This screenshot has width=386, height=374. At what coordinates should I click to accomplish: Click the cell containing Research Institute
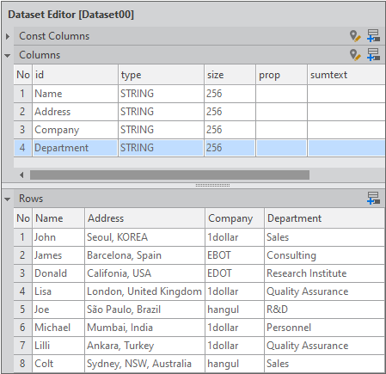click(x=324, y=273)
